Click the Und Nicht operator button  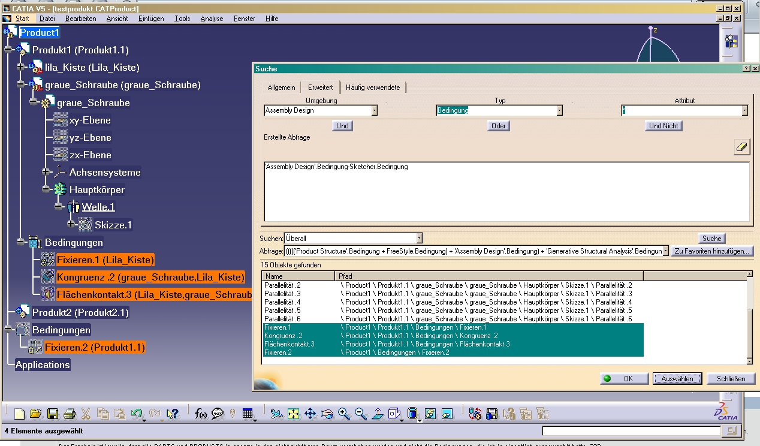[x=664, y=126]
